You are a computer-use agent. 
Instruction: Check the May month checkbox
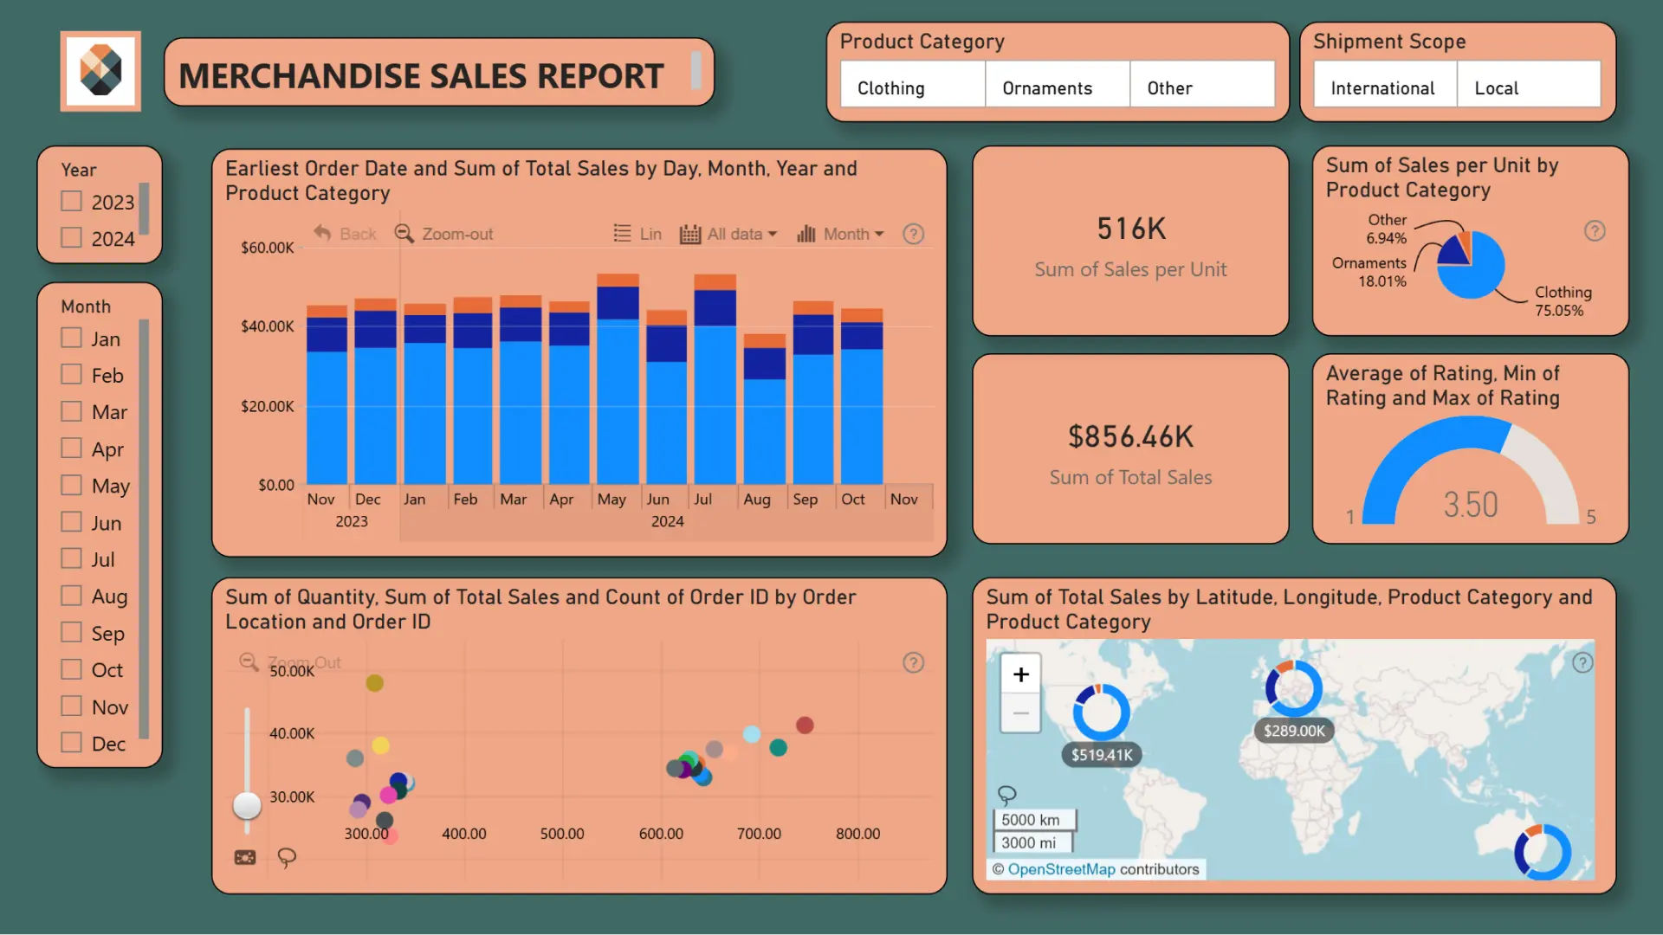71,485
